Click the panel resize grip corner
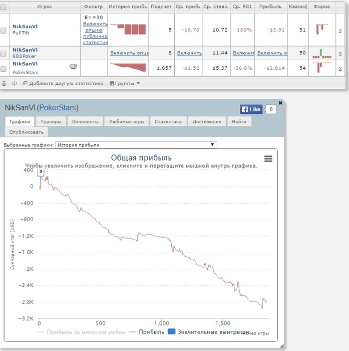Screen dimensions: 349x351 click(x=282, y=346)
